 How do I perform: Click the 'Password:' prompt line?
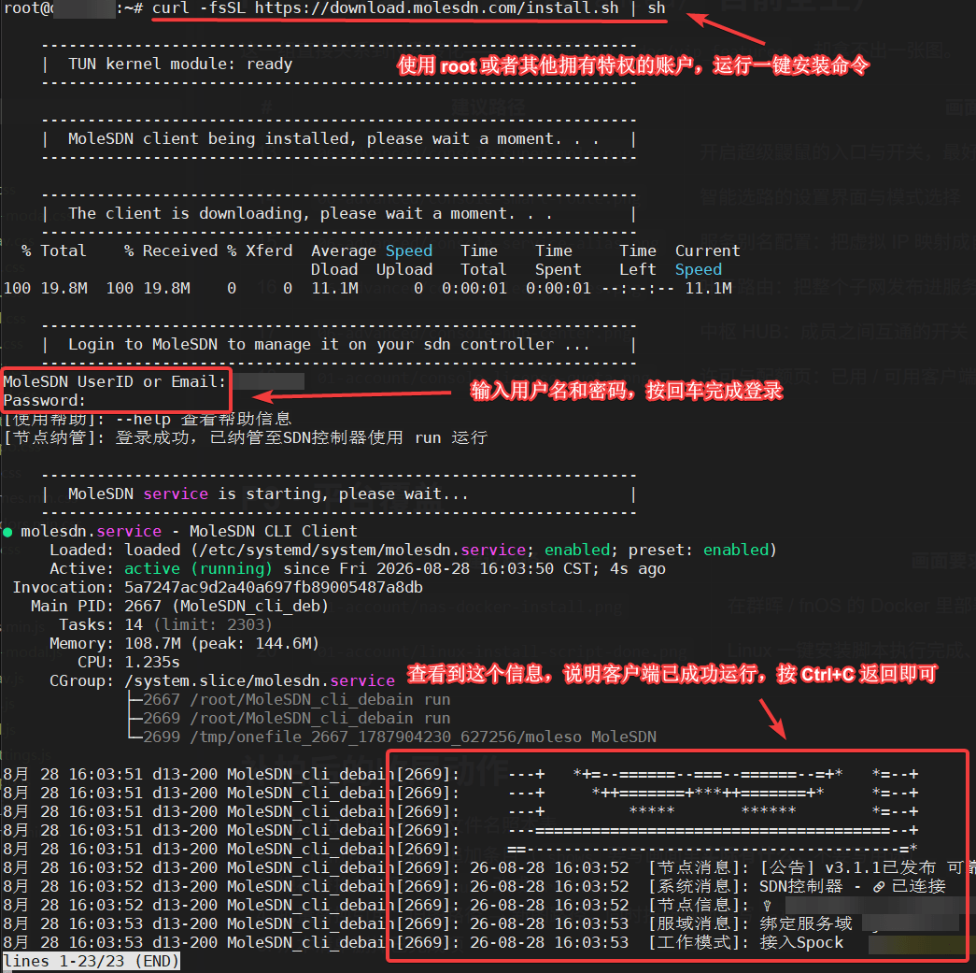tap(44, 401)
